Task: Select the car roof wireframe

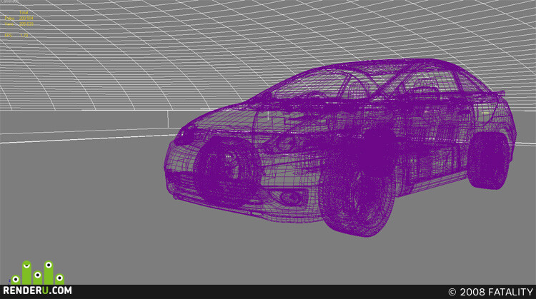Action: pos(386,65)
